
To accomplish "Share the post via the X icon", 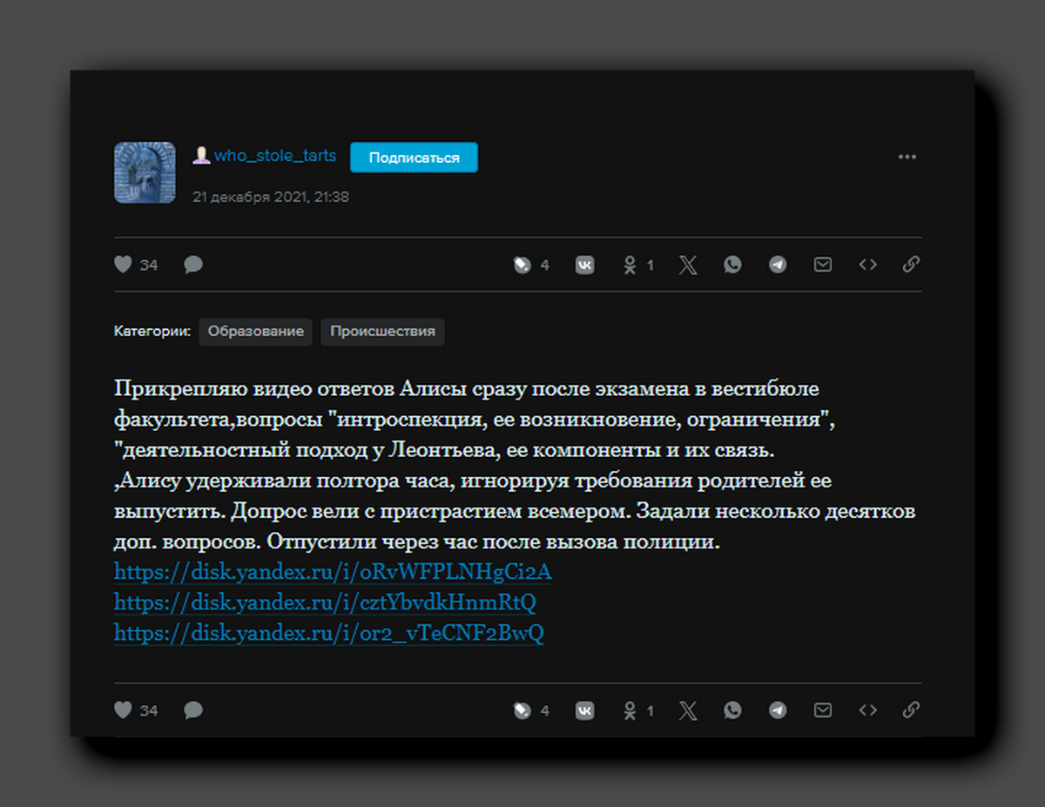I will pyautogui.click(x=687, y=264).
